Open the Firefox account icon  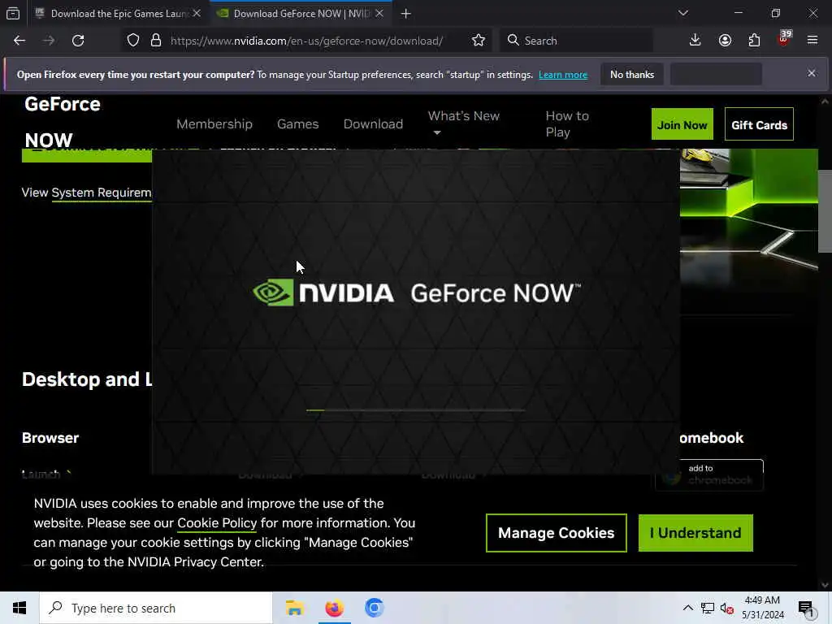coord(725,41)
